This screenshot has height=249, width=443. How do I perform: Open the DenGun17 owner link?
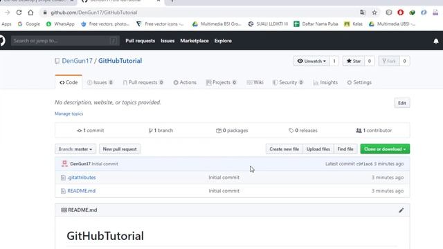click(x=77, y=61)
